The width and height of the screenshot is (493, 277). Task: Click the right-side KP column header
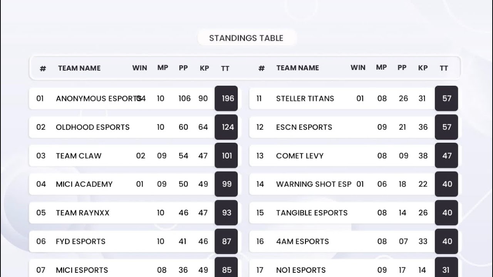tap(423, 68)
